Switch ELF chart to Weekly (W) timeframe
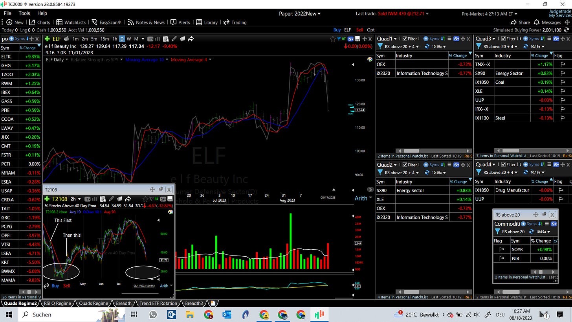 129,39
